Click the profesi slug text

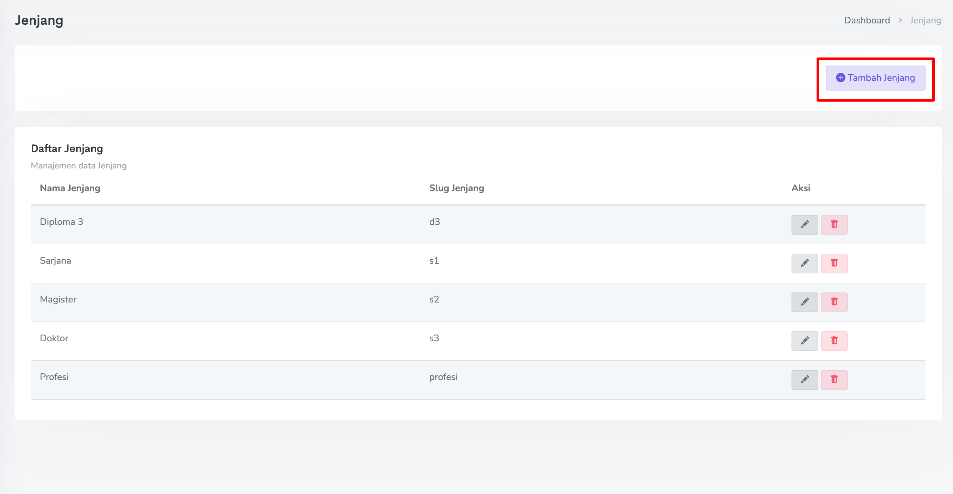pyautogui.click(x=443, y=377)
